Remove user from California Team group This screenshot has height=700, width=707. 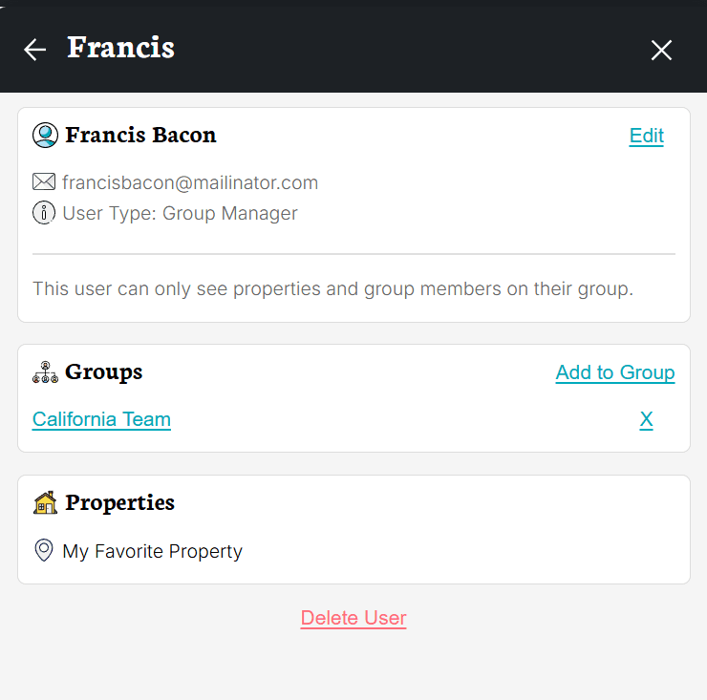[646, 419]
